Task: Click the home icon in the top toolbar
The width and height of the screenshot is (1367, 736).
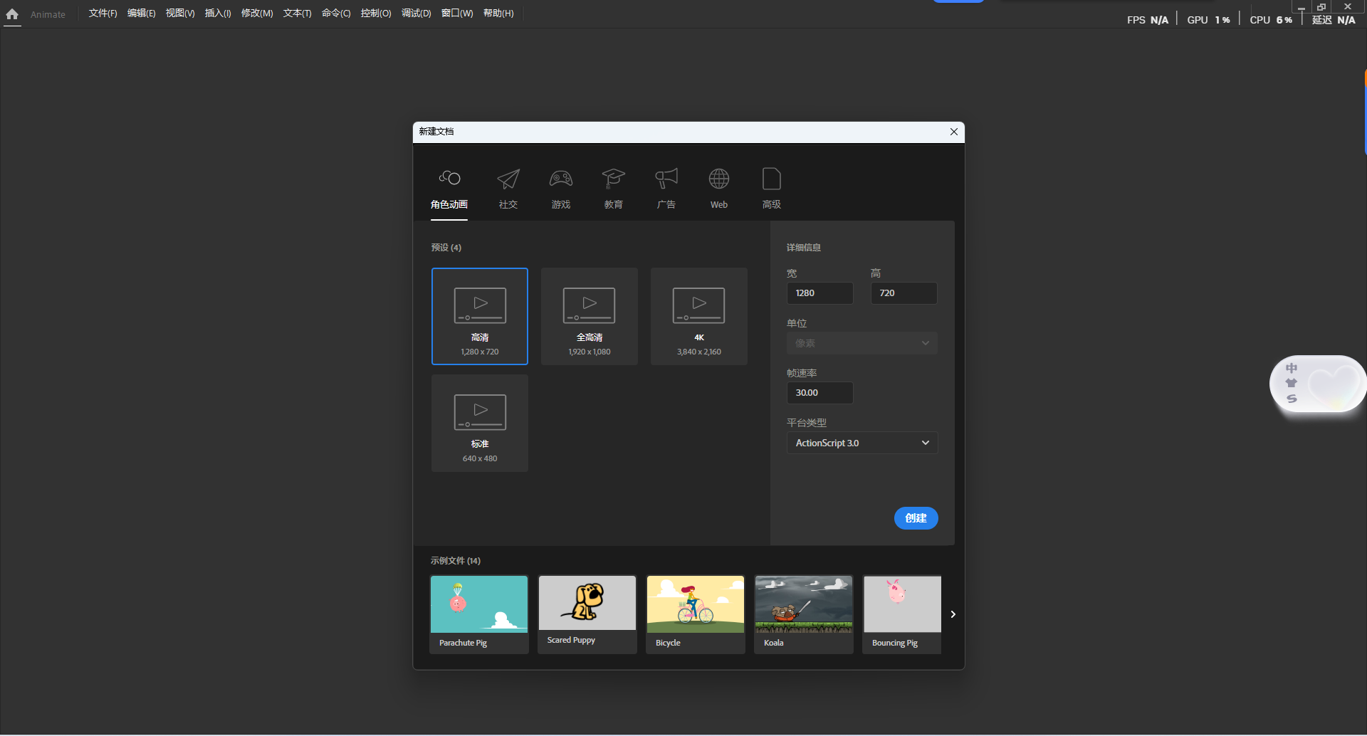Action: (x=11, y=14)
